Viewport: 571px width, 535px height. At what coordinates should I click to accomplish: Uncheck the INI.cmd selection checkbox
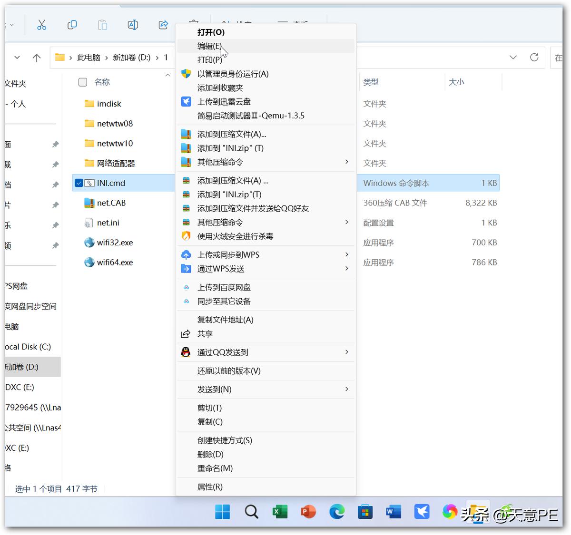tap(79, 183)
